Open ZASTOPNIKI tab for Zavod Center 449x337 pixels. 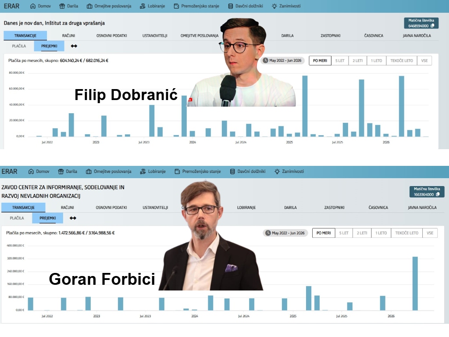click(334, 208)
